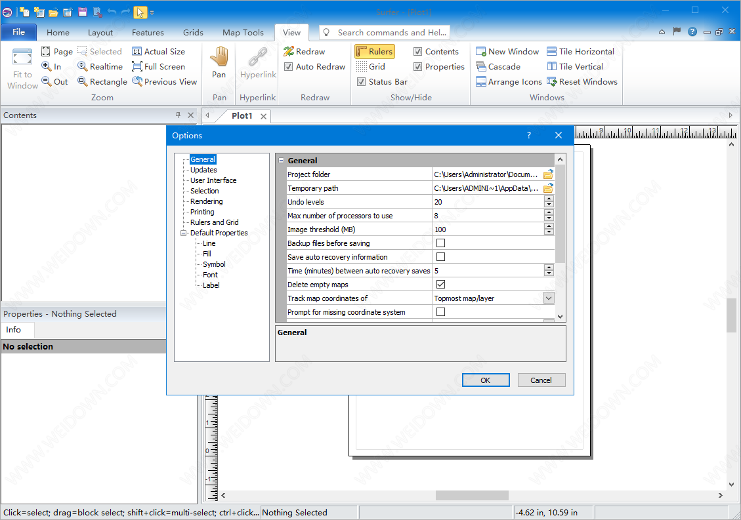The image size is (741, 520).
Task: Open a New Window
Action: (507, 52)
